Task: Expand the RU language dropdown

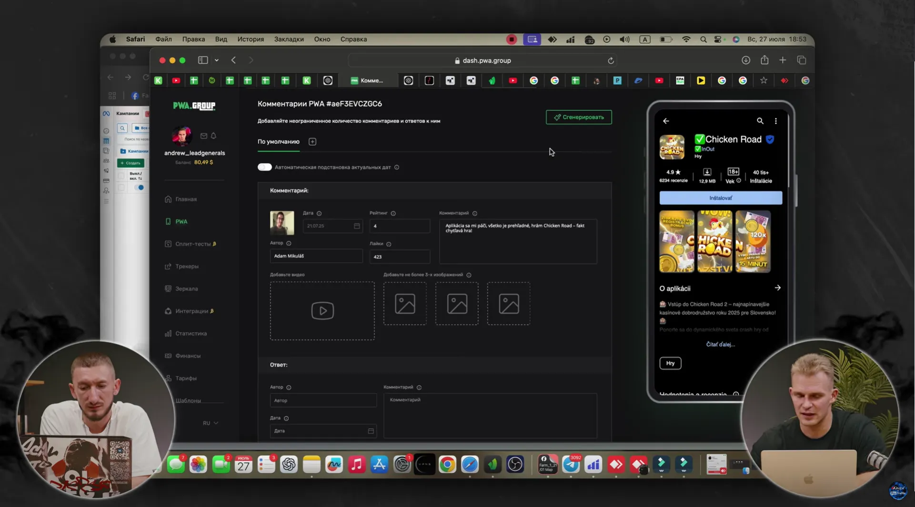Action: [x=211, y=423]
